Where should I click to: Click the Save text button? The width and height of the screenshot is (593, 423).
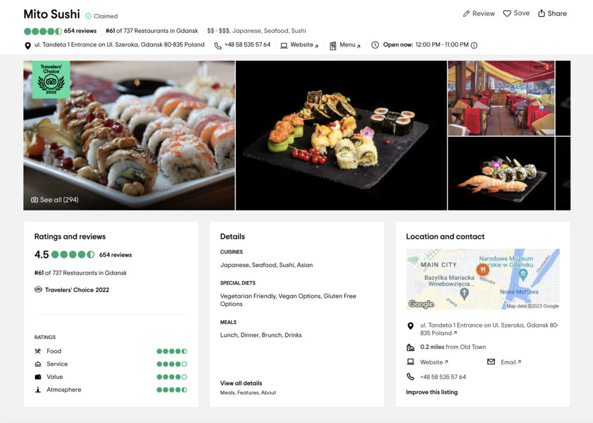(x=522, y=13)
